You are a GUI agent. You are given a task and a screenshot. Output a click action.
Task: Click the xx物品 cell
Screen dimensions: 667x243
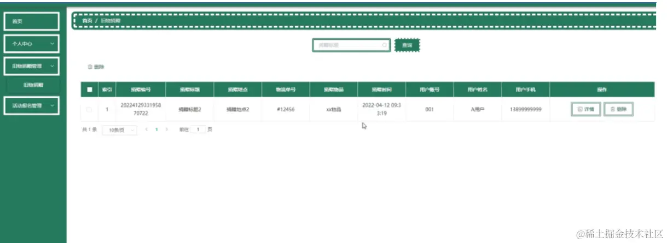click(333, 110)
